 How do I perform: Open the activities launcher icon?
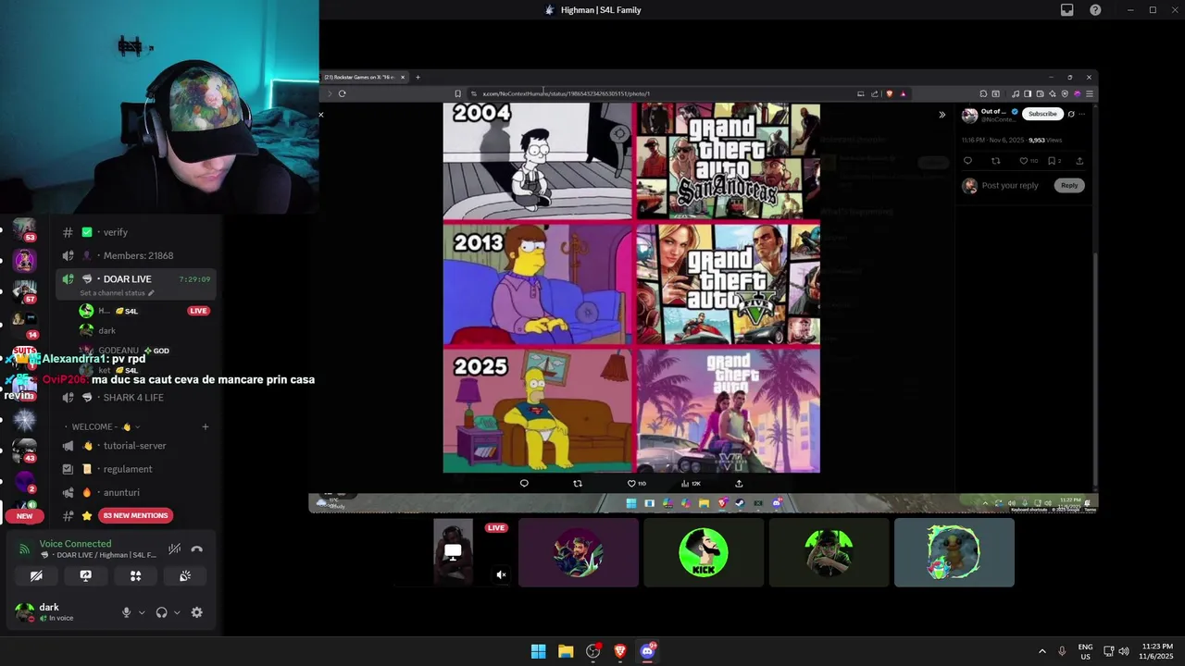tap(135, 575)
